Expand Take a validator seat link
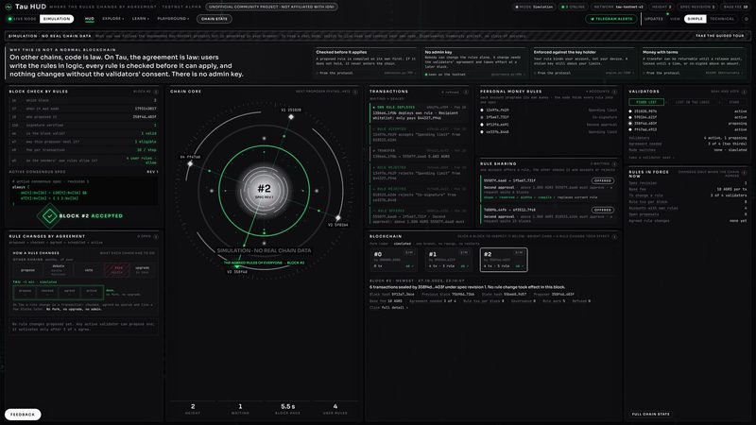This screenshot has width=756, height=425. [651, 158]
